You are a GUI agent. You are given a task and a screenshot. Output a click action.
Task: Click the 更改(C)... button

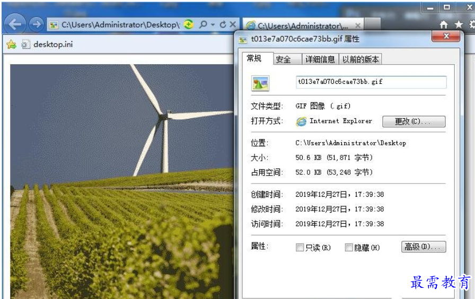(x=414, y=121)
